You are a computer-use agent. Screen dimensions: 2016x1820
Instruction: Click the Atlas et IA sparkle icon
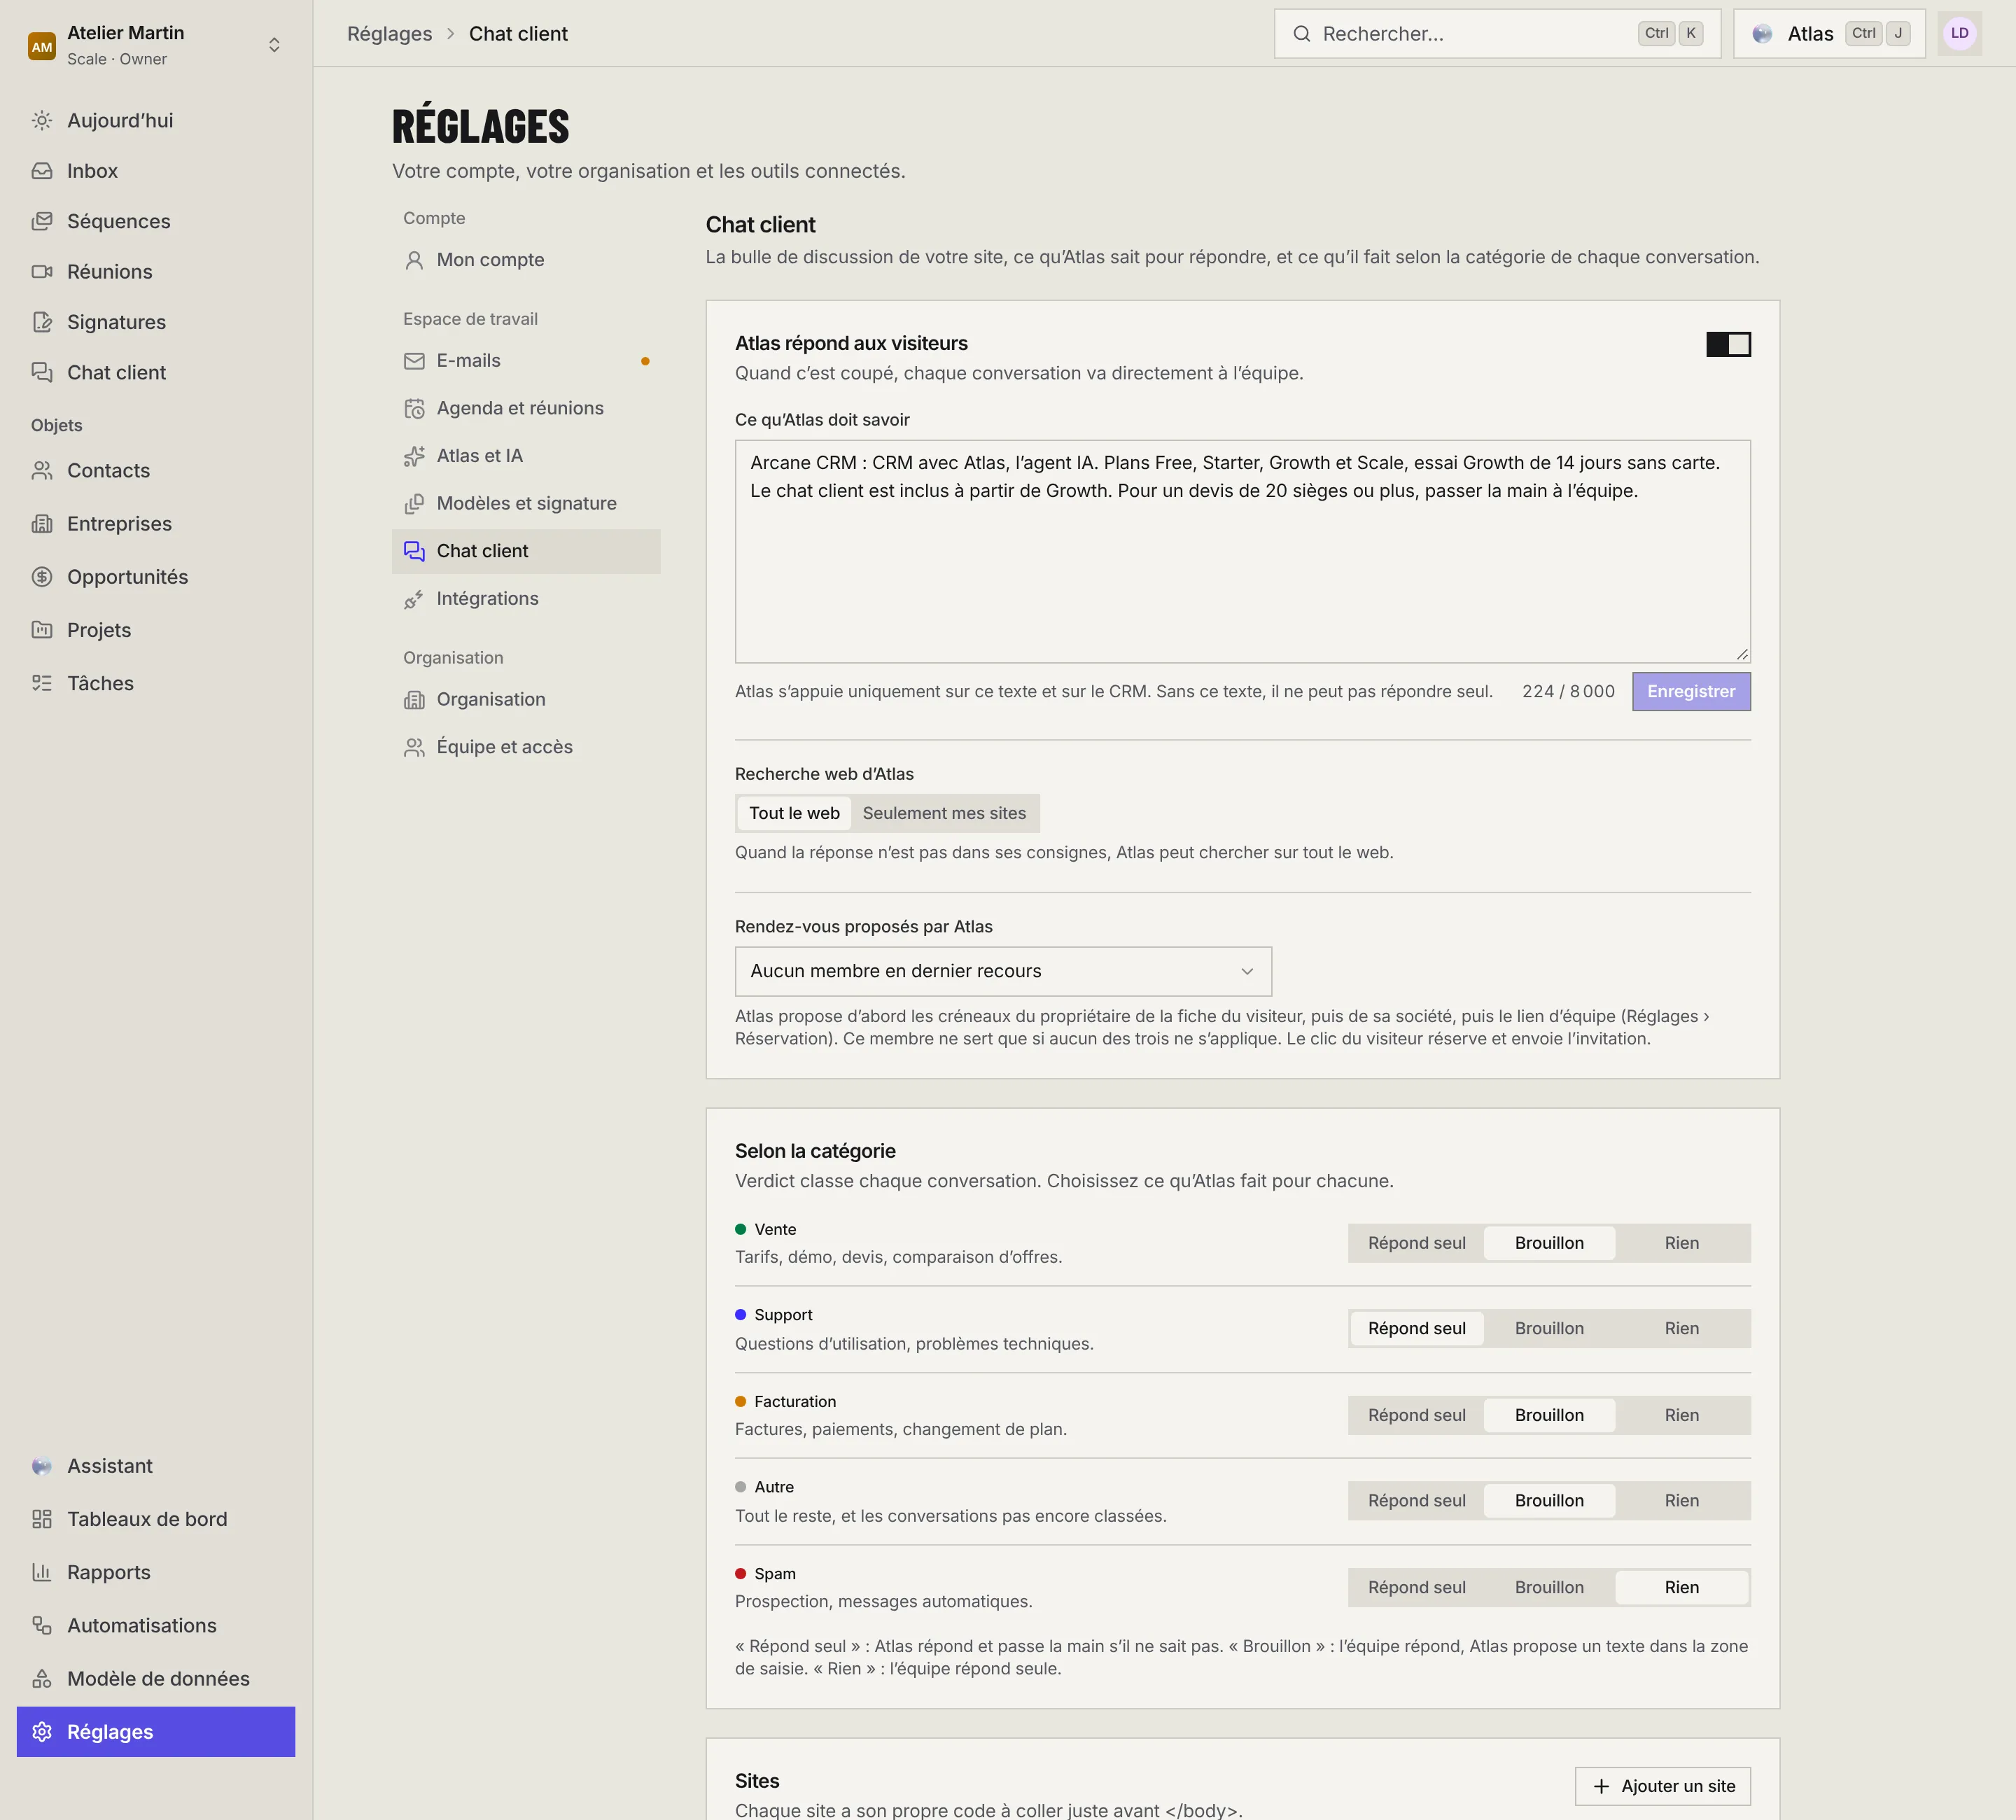tap(414, 456)
